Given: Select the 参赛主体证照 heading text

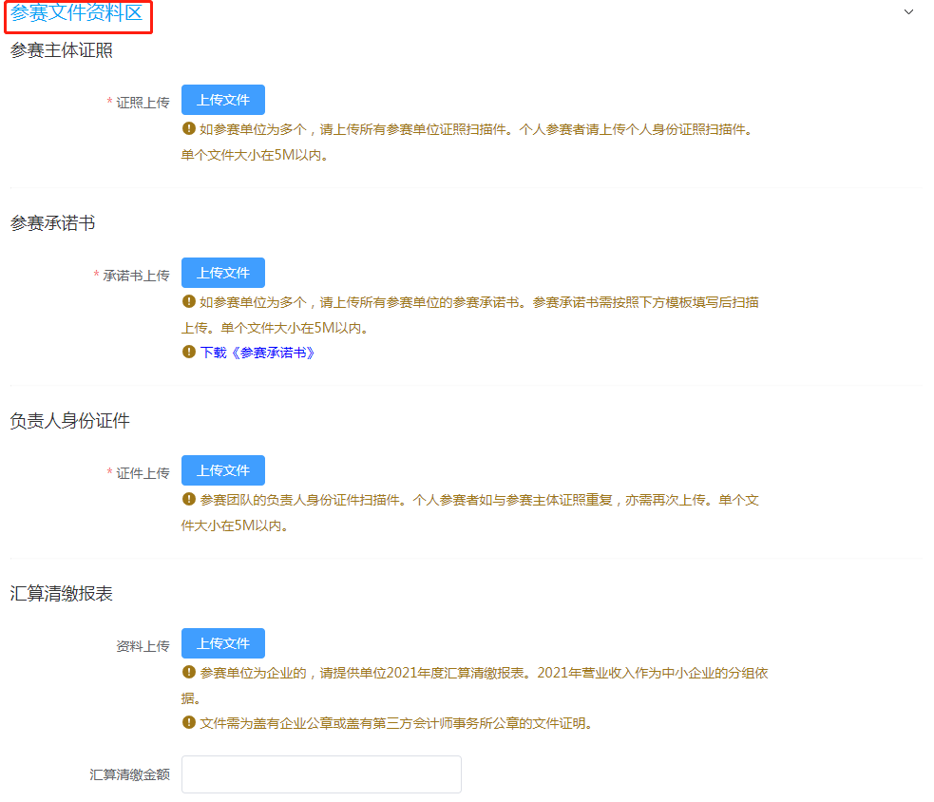Looking at the screenshot, I should pos(62,50).
